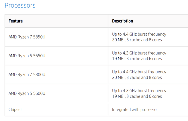Click burst frequency line in Ryzen 5 5650U row
The width and height of the screenshot is (188, 121).
tap(139, 53)
